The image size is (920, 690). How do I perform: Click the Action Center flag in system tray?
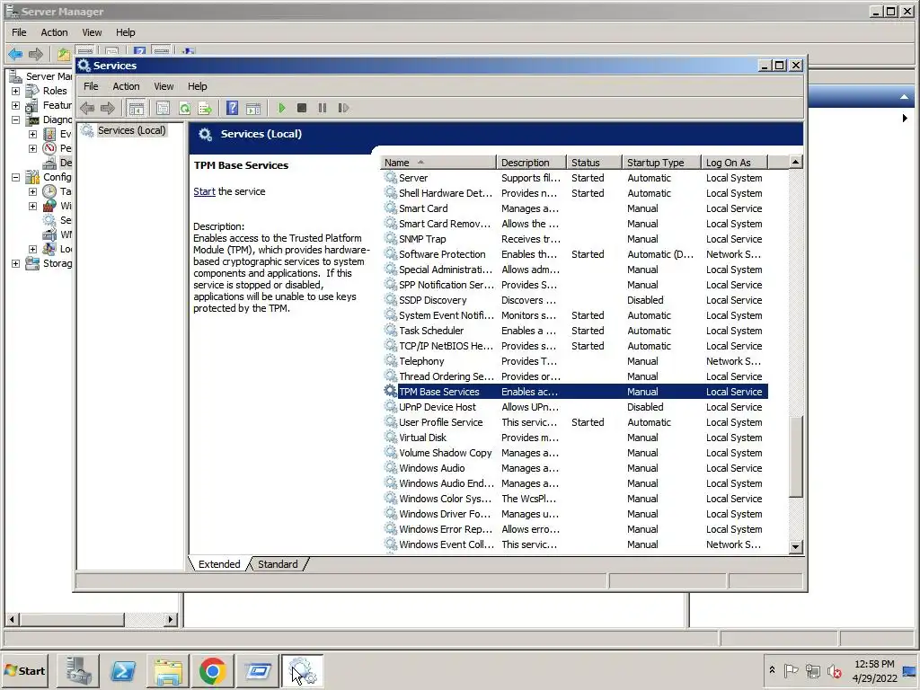coord(791,670)
